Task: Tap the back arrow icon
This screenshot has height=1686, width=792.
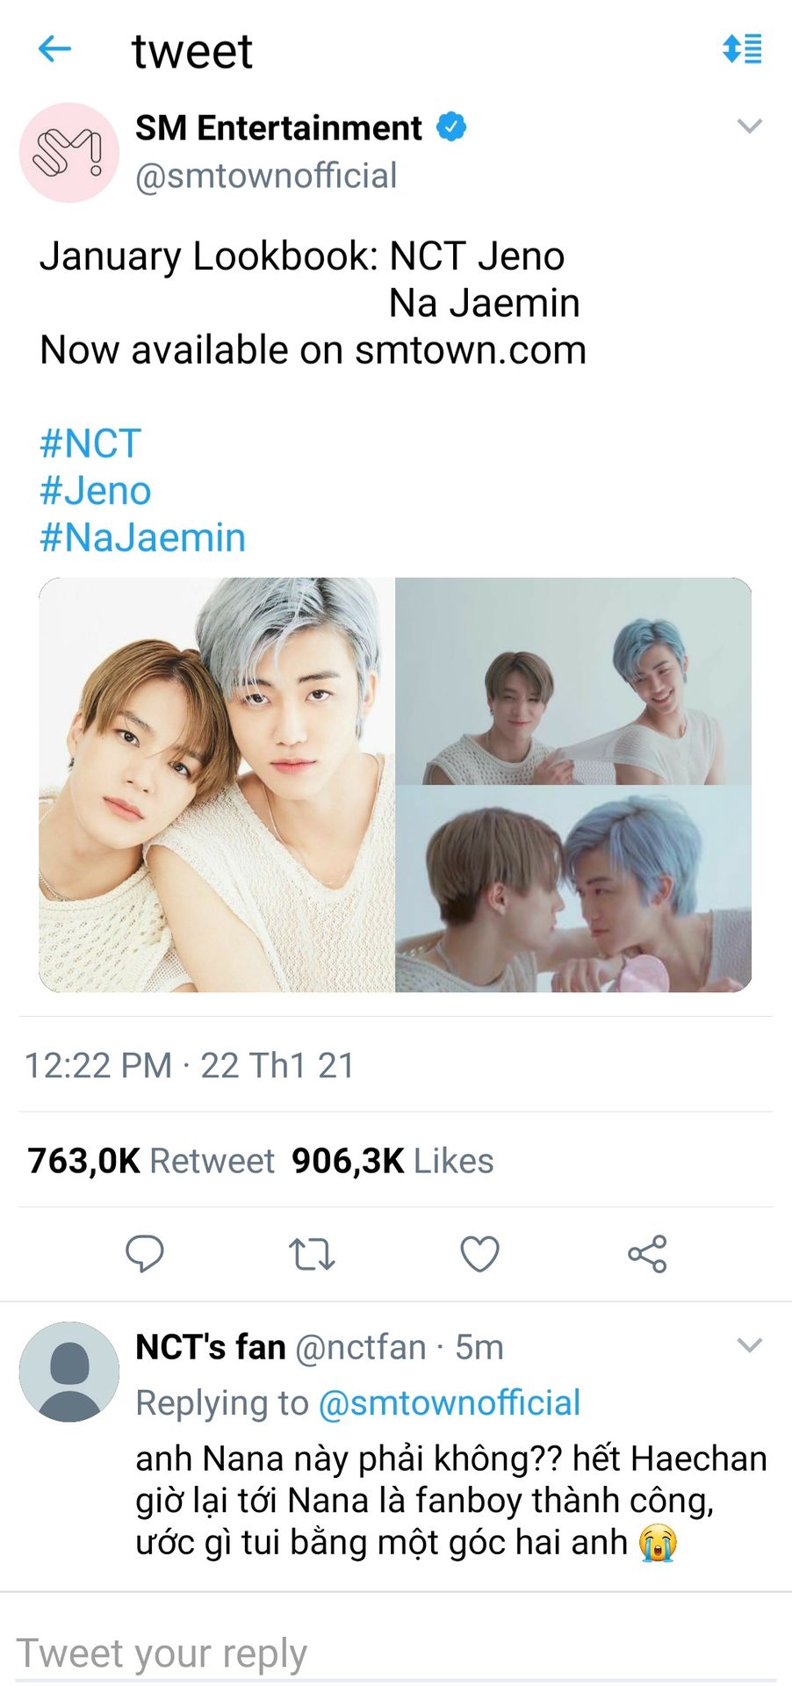Action: 54,49
